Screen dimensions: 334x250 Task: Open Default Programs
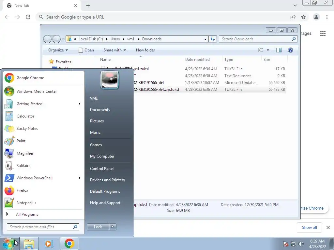pos(105,191)
